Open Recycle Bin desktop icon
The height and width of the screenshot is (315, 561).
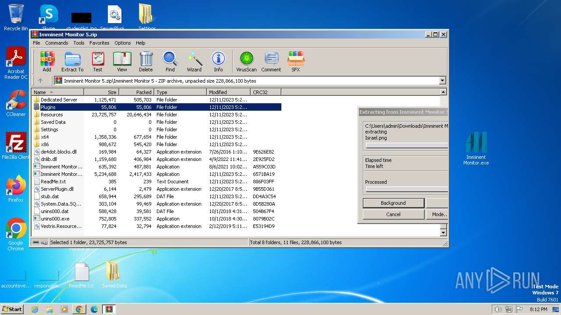(16, 17)
